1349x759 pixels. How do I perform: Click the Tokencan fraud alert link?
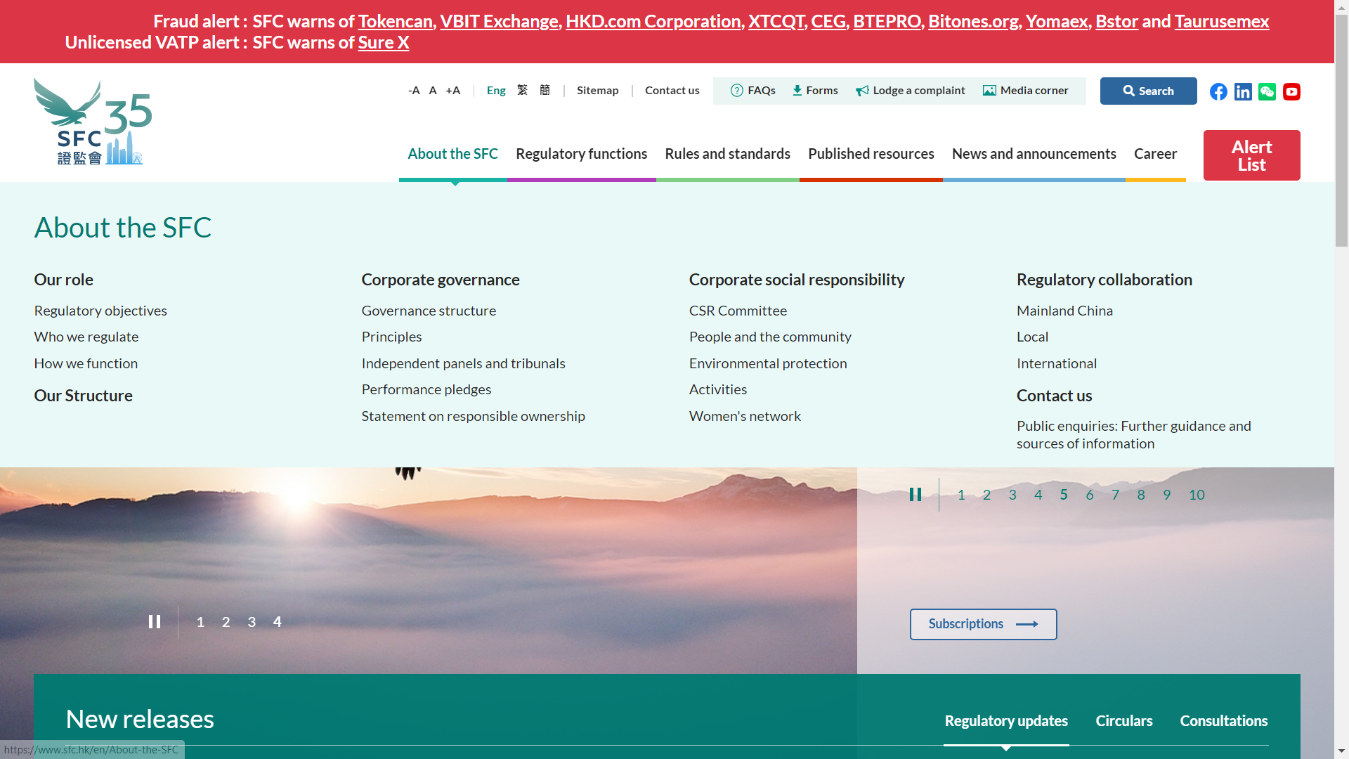[395, 21]
